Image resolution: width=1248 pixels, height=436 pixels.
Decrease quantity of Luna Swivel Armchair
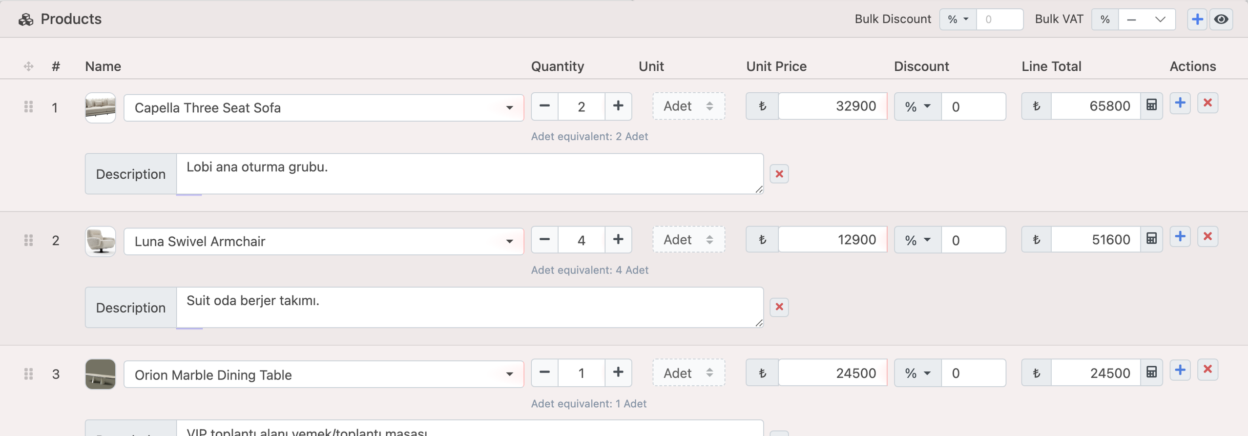544,240
